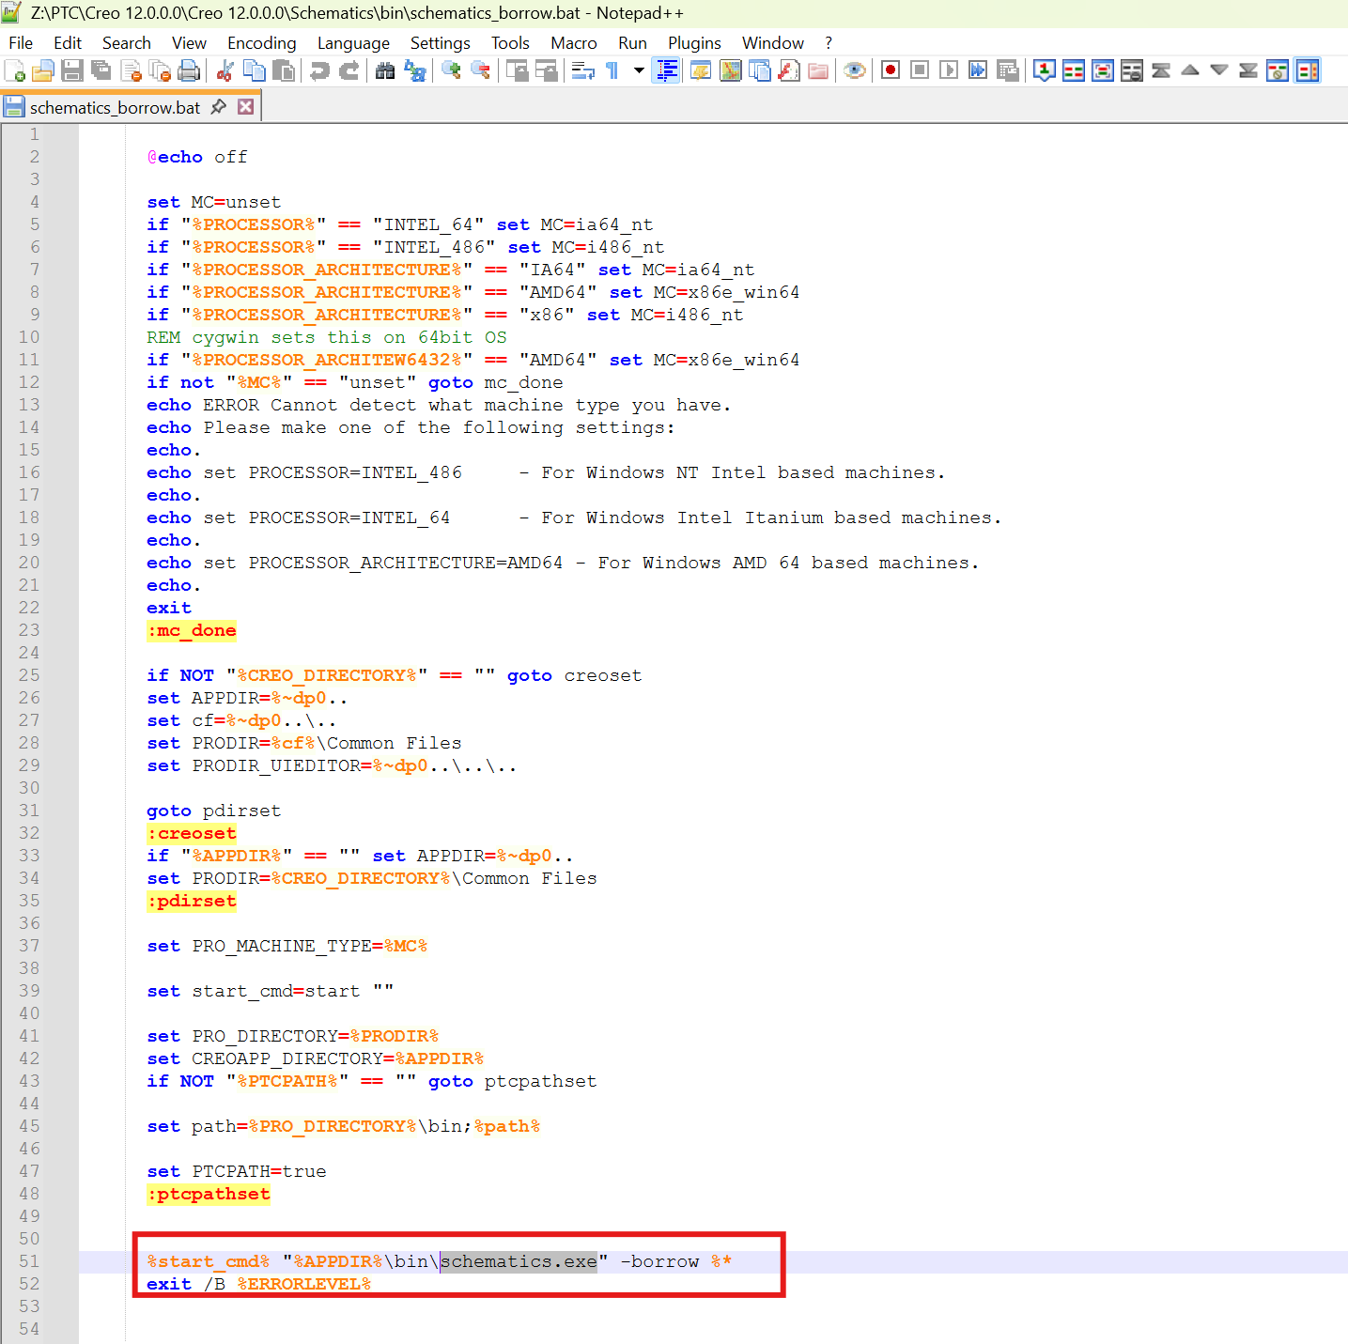This screenshot has width=1348, height=1344.
Task: Toggle word wrap
Action: coord(582,70)
